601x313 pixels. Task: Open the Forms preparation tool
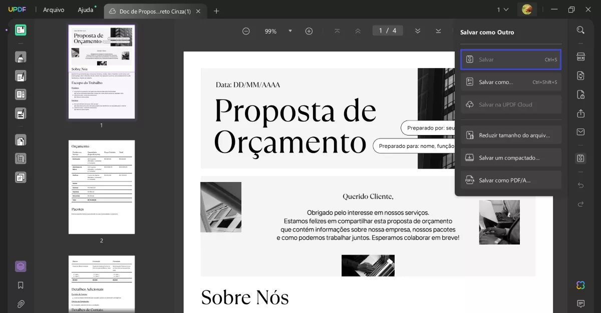21,94
